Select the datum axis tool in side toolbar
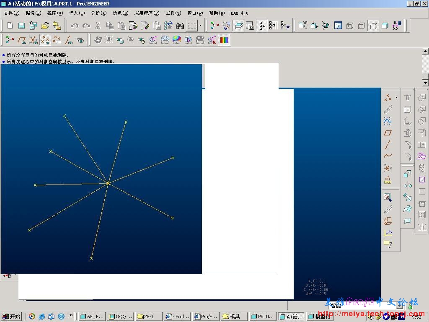 pos(388,145)
